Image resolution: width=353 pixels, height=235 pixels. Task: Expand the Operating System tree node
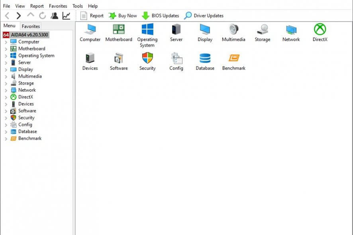[x=6, y=56]
